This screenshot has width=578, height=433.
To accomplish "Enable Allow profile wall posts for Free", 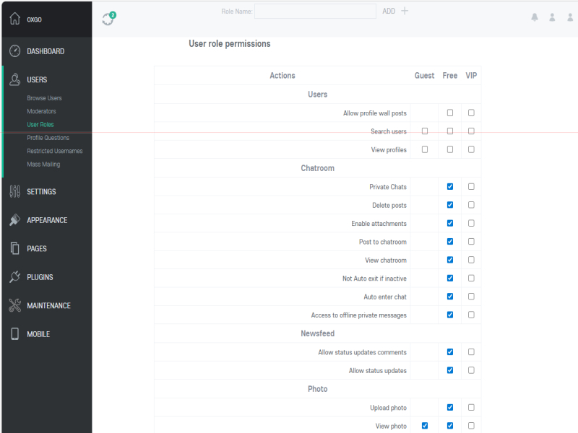I will pos(450,113).
